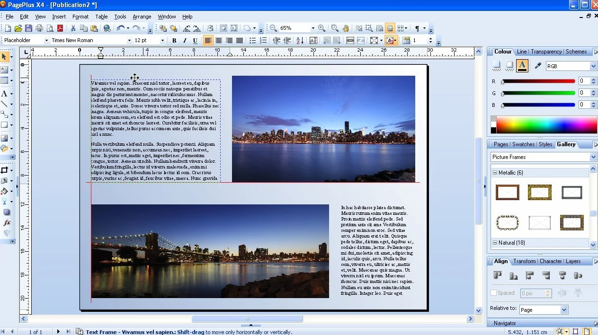598x335 pixels.
Task: Publish as PDF using the red PDF icon
Action: pos(61,28)
